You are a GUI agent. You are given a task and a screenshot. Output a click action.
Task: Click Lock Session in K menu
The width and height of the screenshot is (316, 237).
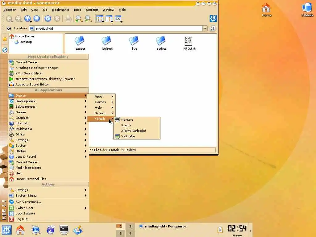(x=48, y=214)
